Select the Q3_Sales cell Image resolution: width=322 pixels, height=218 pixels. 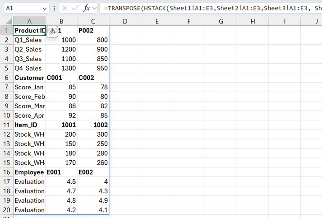pos(29,59)
